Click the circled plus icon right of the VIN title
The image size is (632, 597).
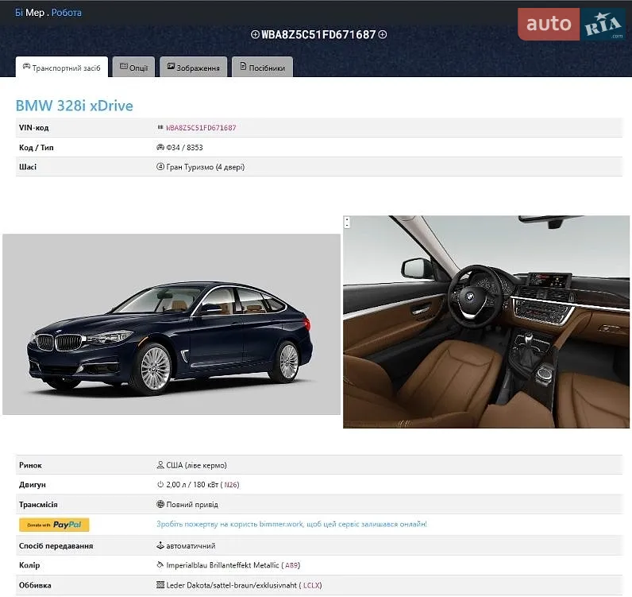[x=383, y=35]
